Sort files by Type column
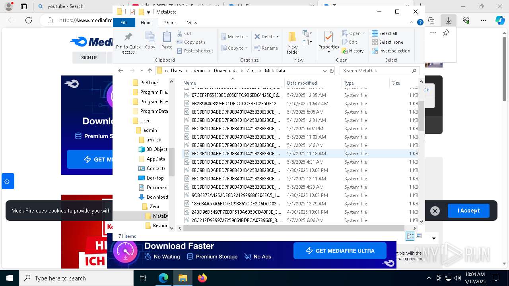This screenshot has height=286, width=509. [x=366, y=83]
